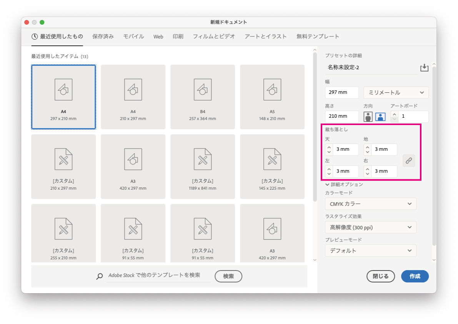This screenshot has width=458, height=324.
Task: Switch to the 印刷 tab
Action: click(x=178, y=37)
